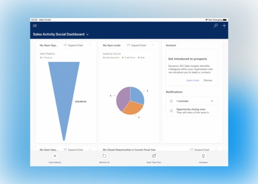Click the Get introduced to prospects heading
Image resolution: width=258 pixels, height=184 pixels.
tap(188, 59)
